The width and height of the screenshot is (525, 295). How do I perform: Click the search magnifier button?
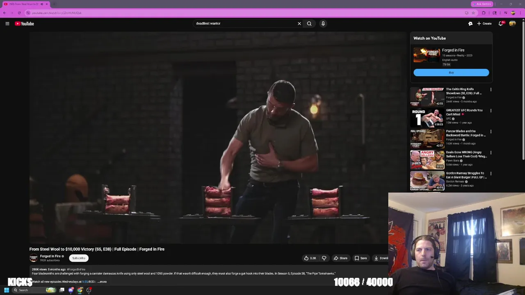(309, 24)
